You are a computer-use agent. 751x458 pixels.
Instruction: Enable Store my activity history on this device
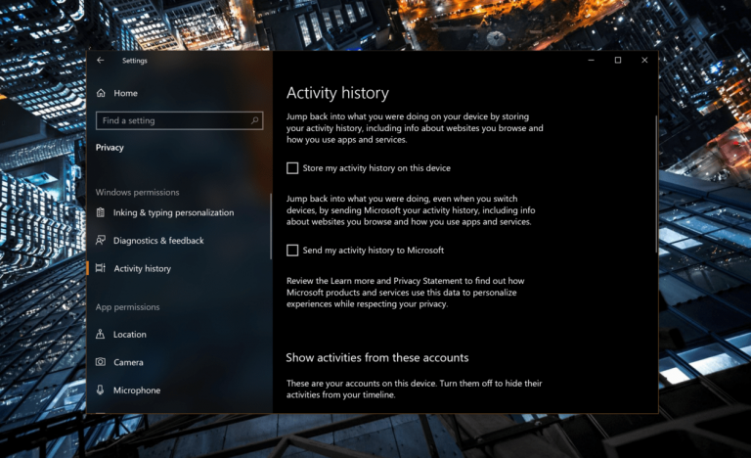(x=292, y=168)
